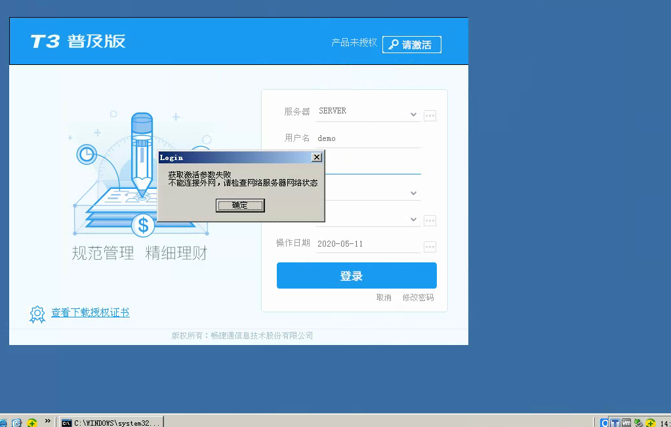Click the ellipsis button above the date picker
671x427 pixels.
click(430, 221)
